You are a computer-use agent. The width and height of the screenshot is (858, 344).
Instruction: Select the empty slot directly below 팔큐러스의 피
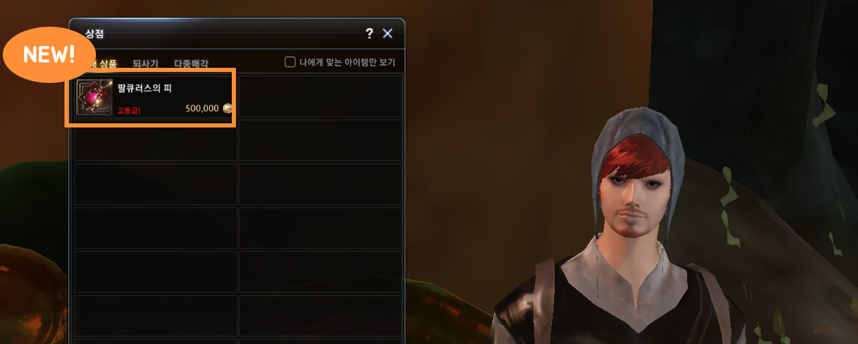(x=156, y=140)
